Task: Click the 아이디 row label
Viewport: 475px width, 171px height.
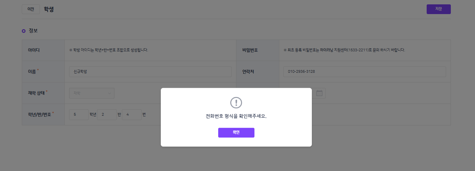Action: (x=34, y=50)
